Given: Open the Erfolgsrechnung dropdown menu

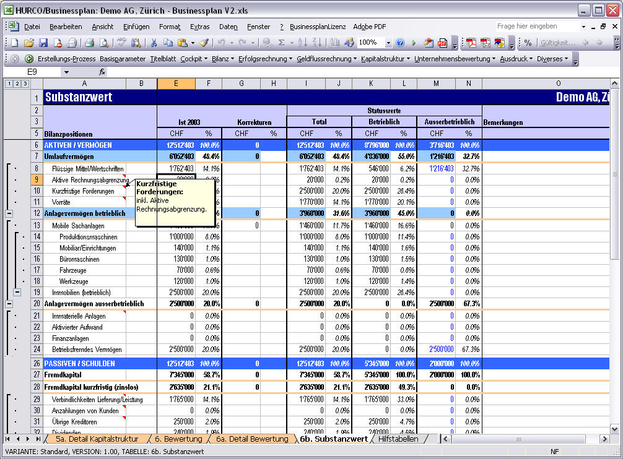Looking at the screenshot, I should pos(265,59).
